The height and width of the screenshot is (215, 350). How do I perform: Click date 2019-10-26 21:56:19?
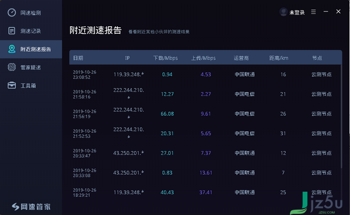pyautogui.click(x=85, y=114)
